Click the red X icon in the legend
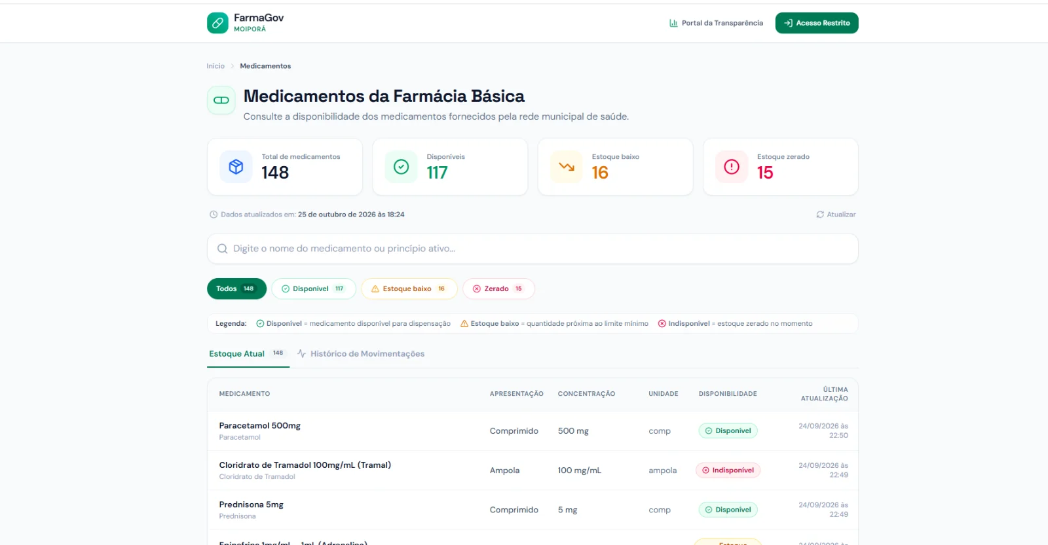The width and height of the screenshot is (1048, 545). click(662, 324)
